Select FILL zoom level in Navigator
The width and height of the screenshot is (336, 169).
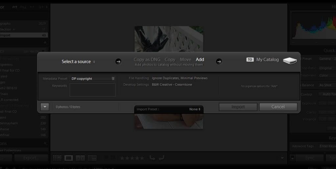[23, 7]
